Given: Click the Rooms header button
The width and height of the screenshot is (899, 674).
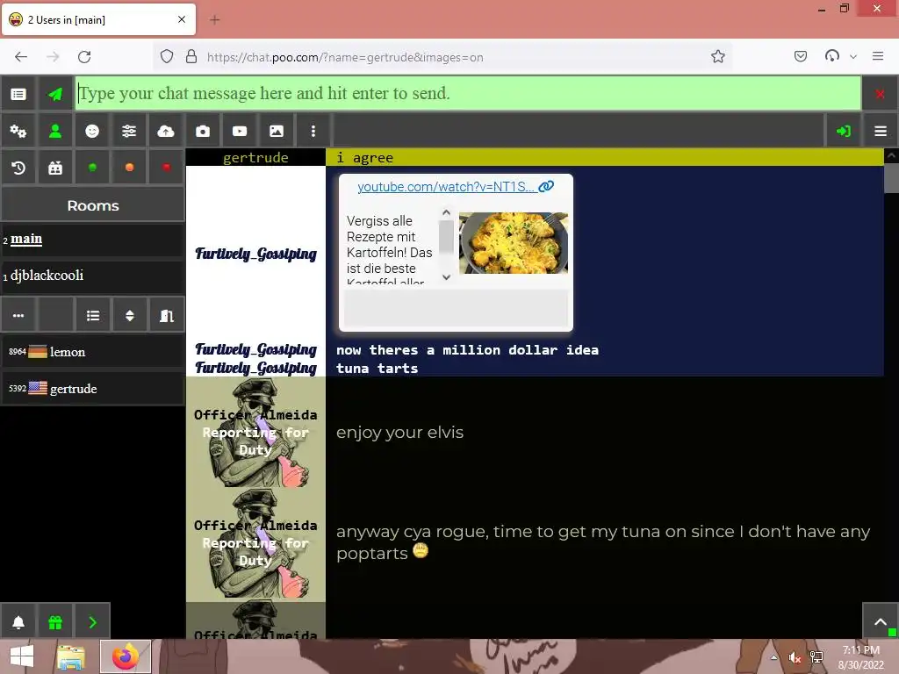Looking at the screenshot, I should pos(93,205).
